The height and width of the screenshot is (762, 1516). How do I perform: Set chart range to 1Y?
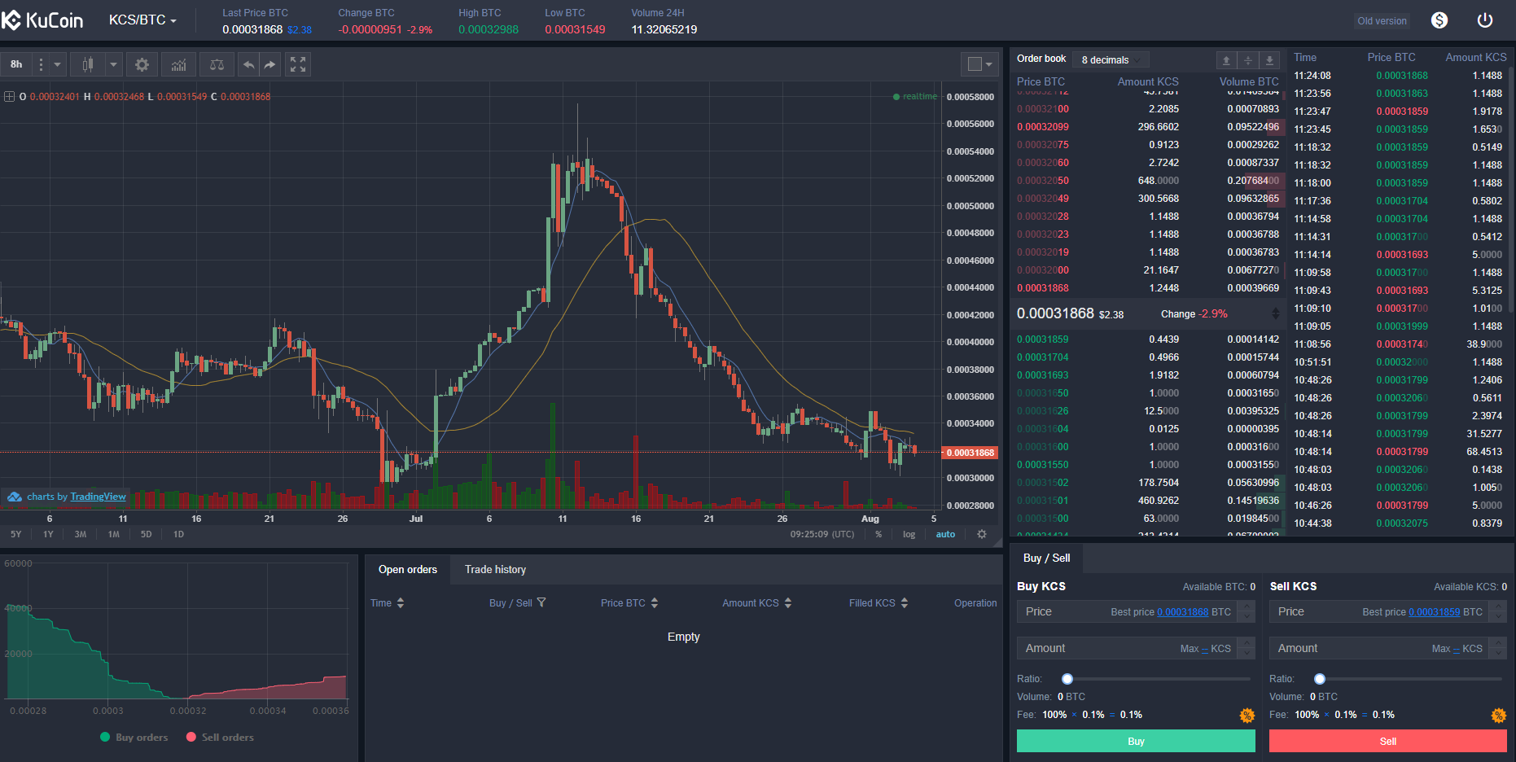[48, 534]
